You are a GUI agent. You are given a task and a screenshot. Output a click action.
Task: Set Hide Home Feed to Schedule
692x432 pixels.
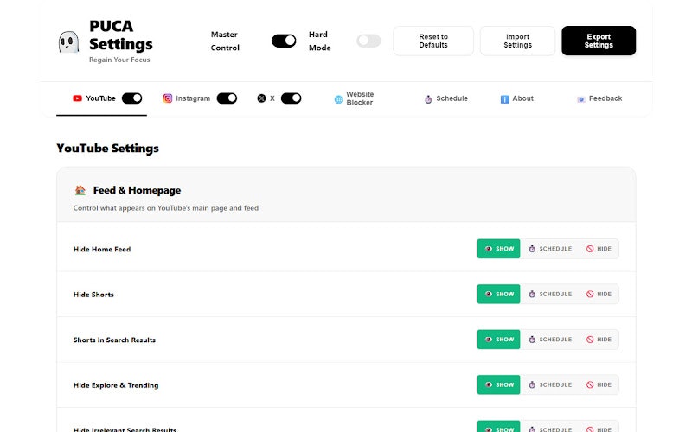[x=550, y=249]
